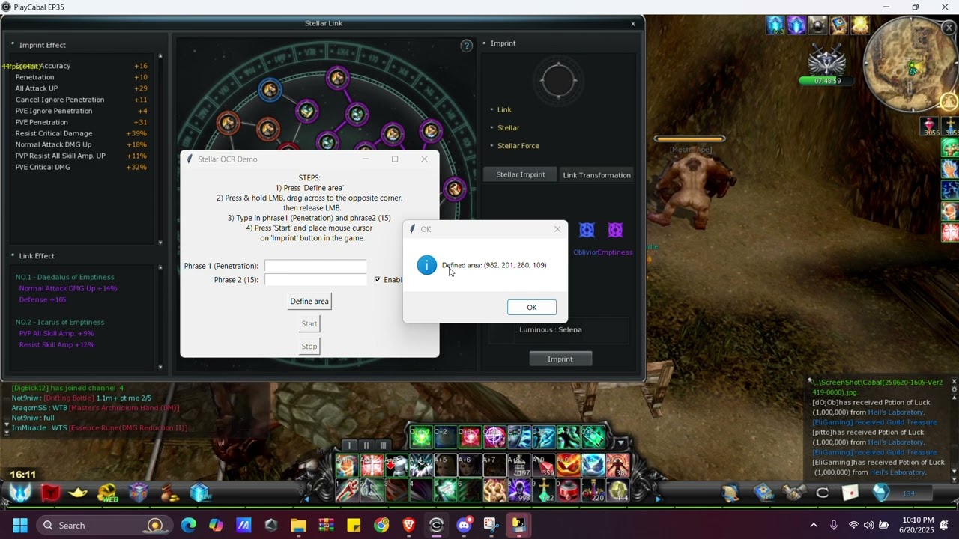Image resolution: width=959 pixels, height=539 pixels.
Task: Select the blue-ringed stellar node
Action: pyautogui.click(x=270, y=90)
